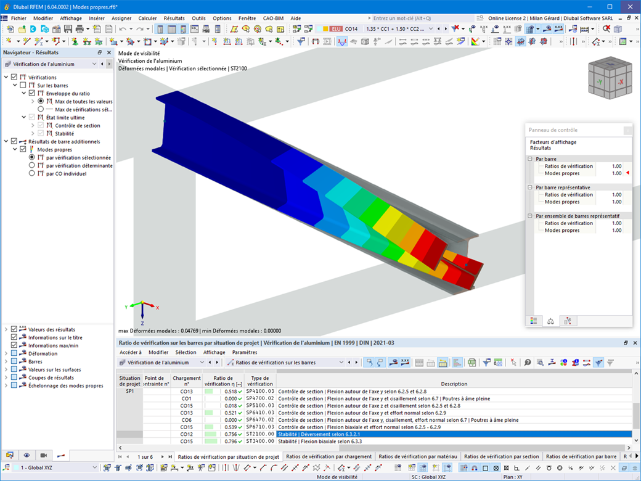Dock the Navigateur panel with float icon
The image size is (641, 481).
(x=99, y=52)
